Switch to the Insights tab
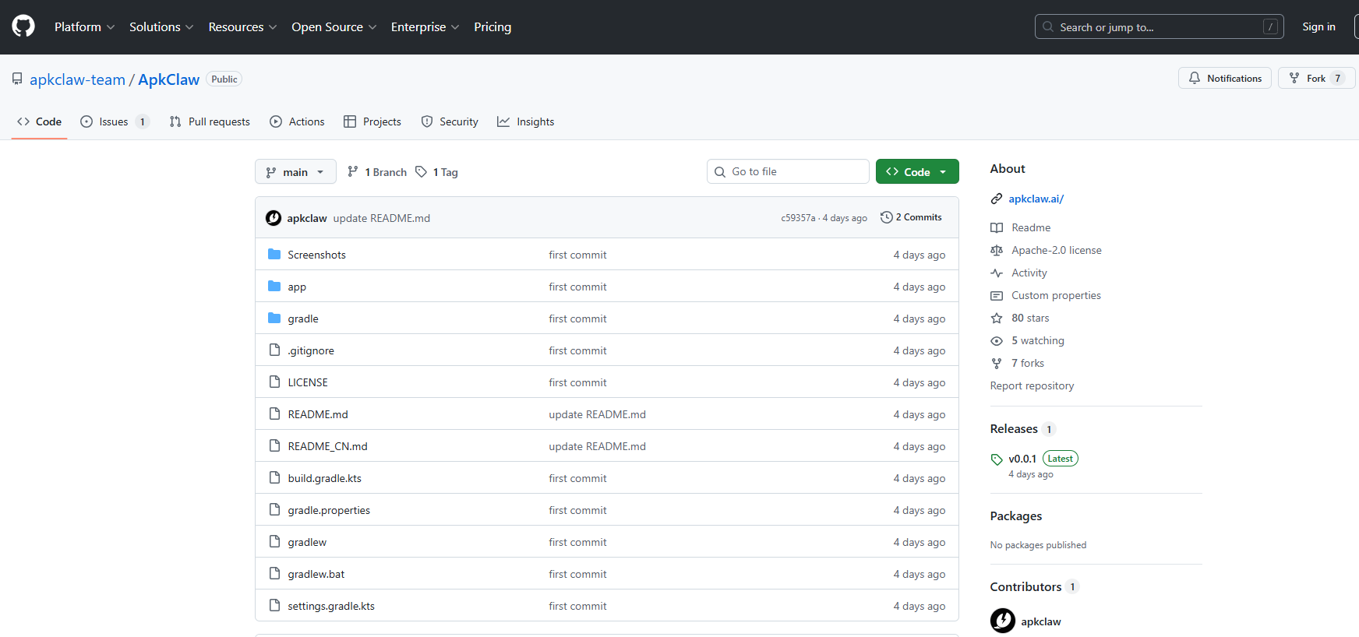 (x=526, y=121)
